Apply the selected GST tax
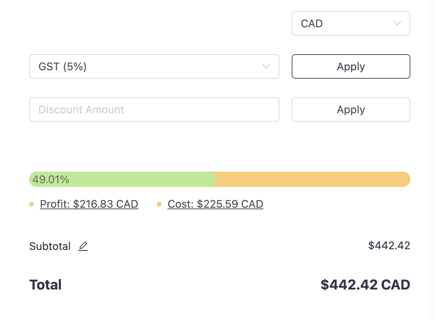The height and width of the screenshot is (321, 435). [351, 66]
